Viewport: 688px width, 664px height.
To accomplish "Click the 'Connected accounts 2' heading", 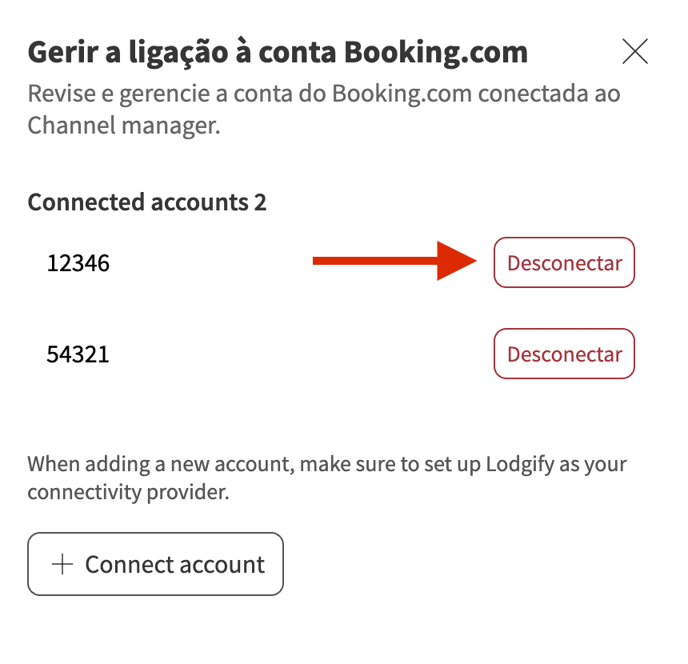I will click(146, 202).
